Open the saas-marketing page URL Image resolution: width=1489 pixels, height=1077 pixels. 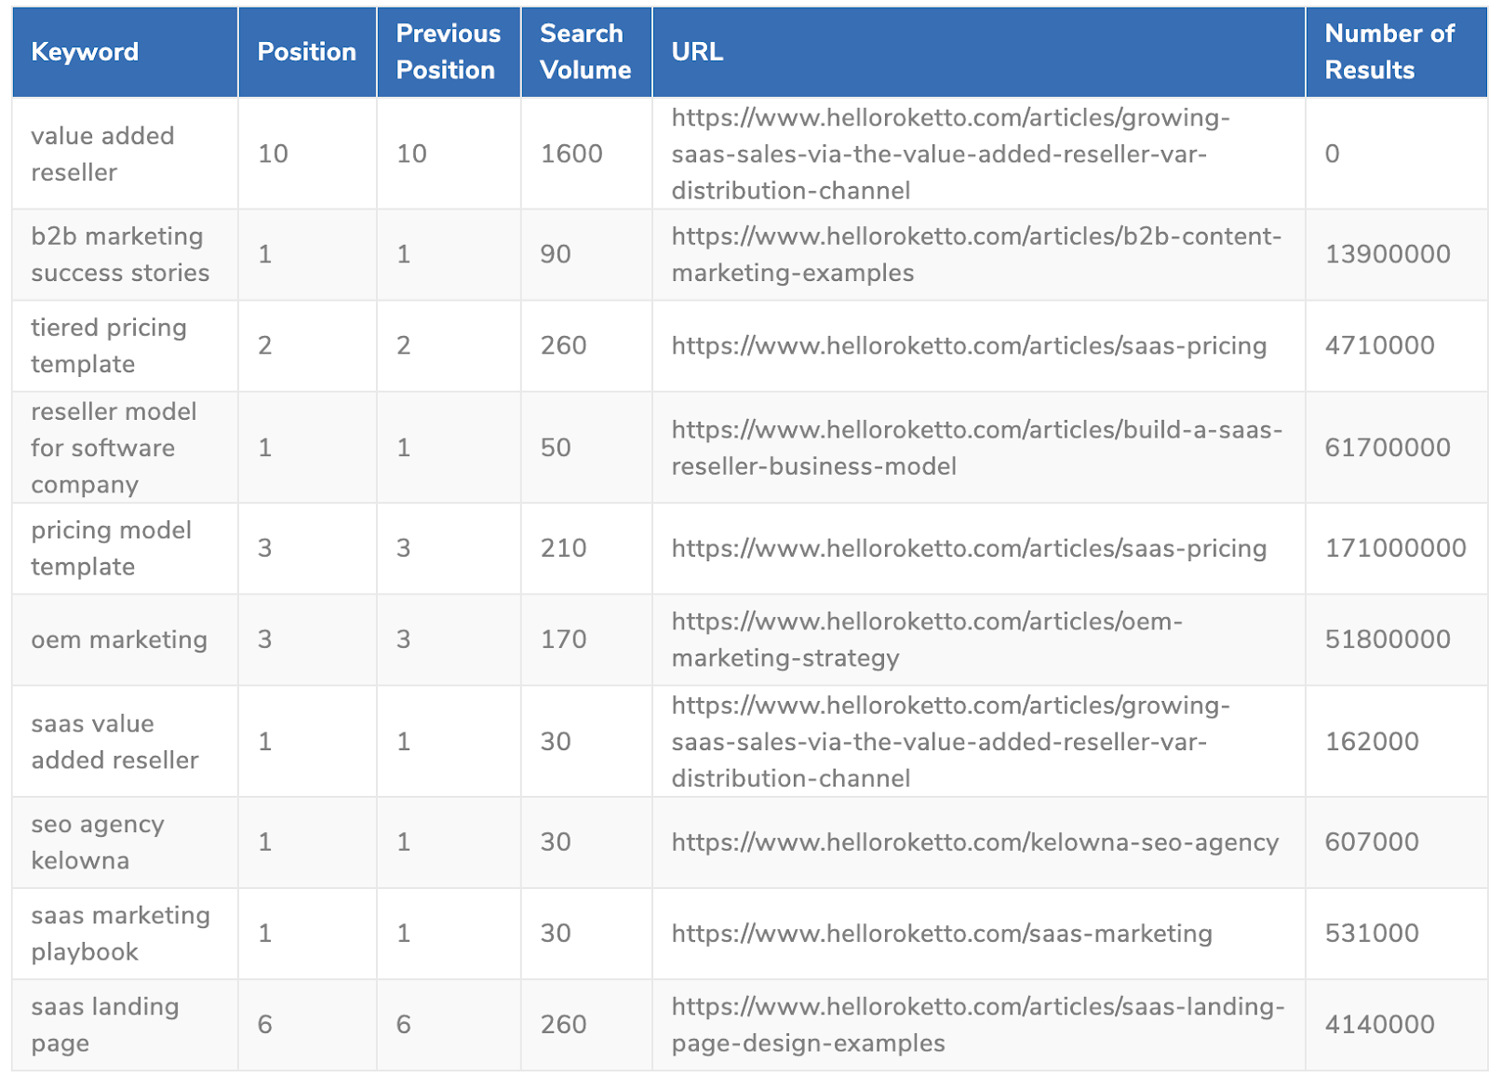(941, 934)
